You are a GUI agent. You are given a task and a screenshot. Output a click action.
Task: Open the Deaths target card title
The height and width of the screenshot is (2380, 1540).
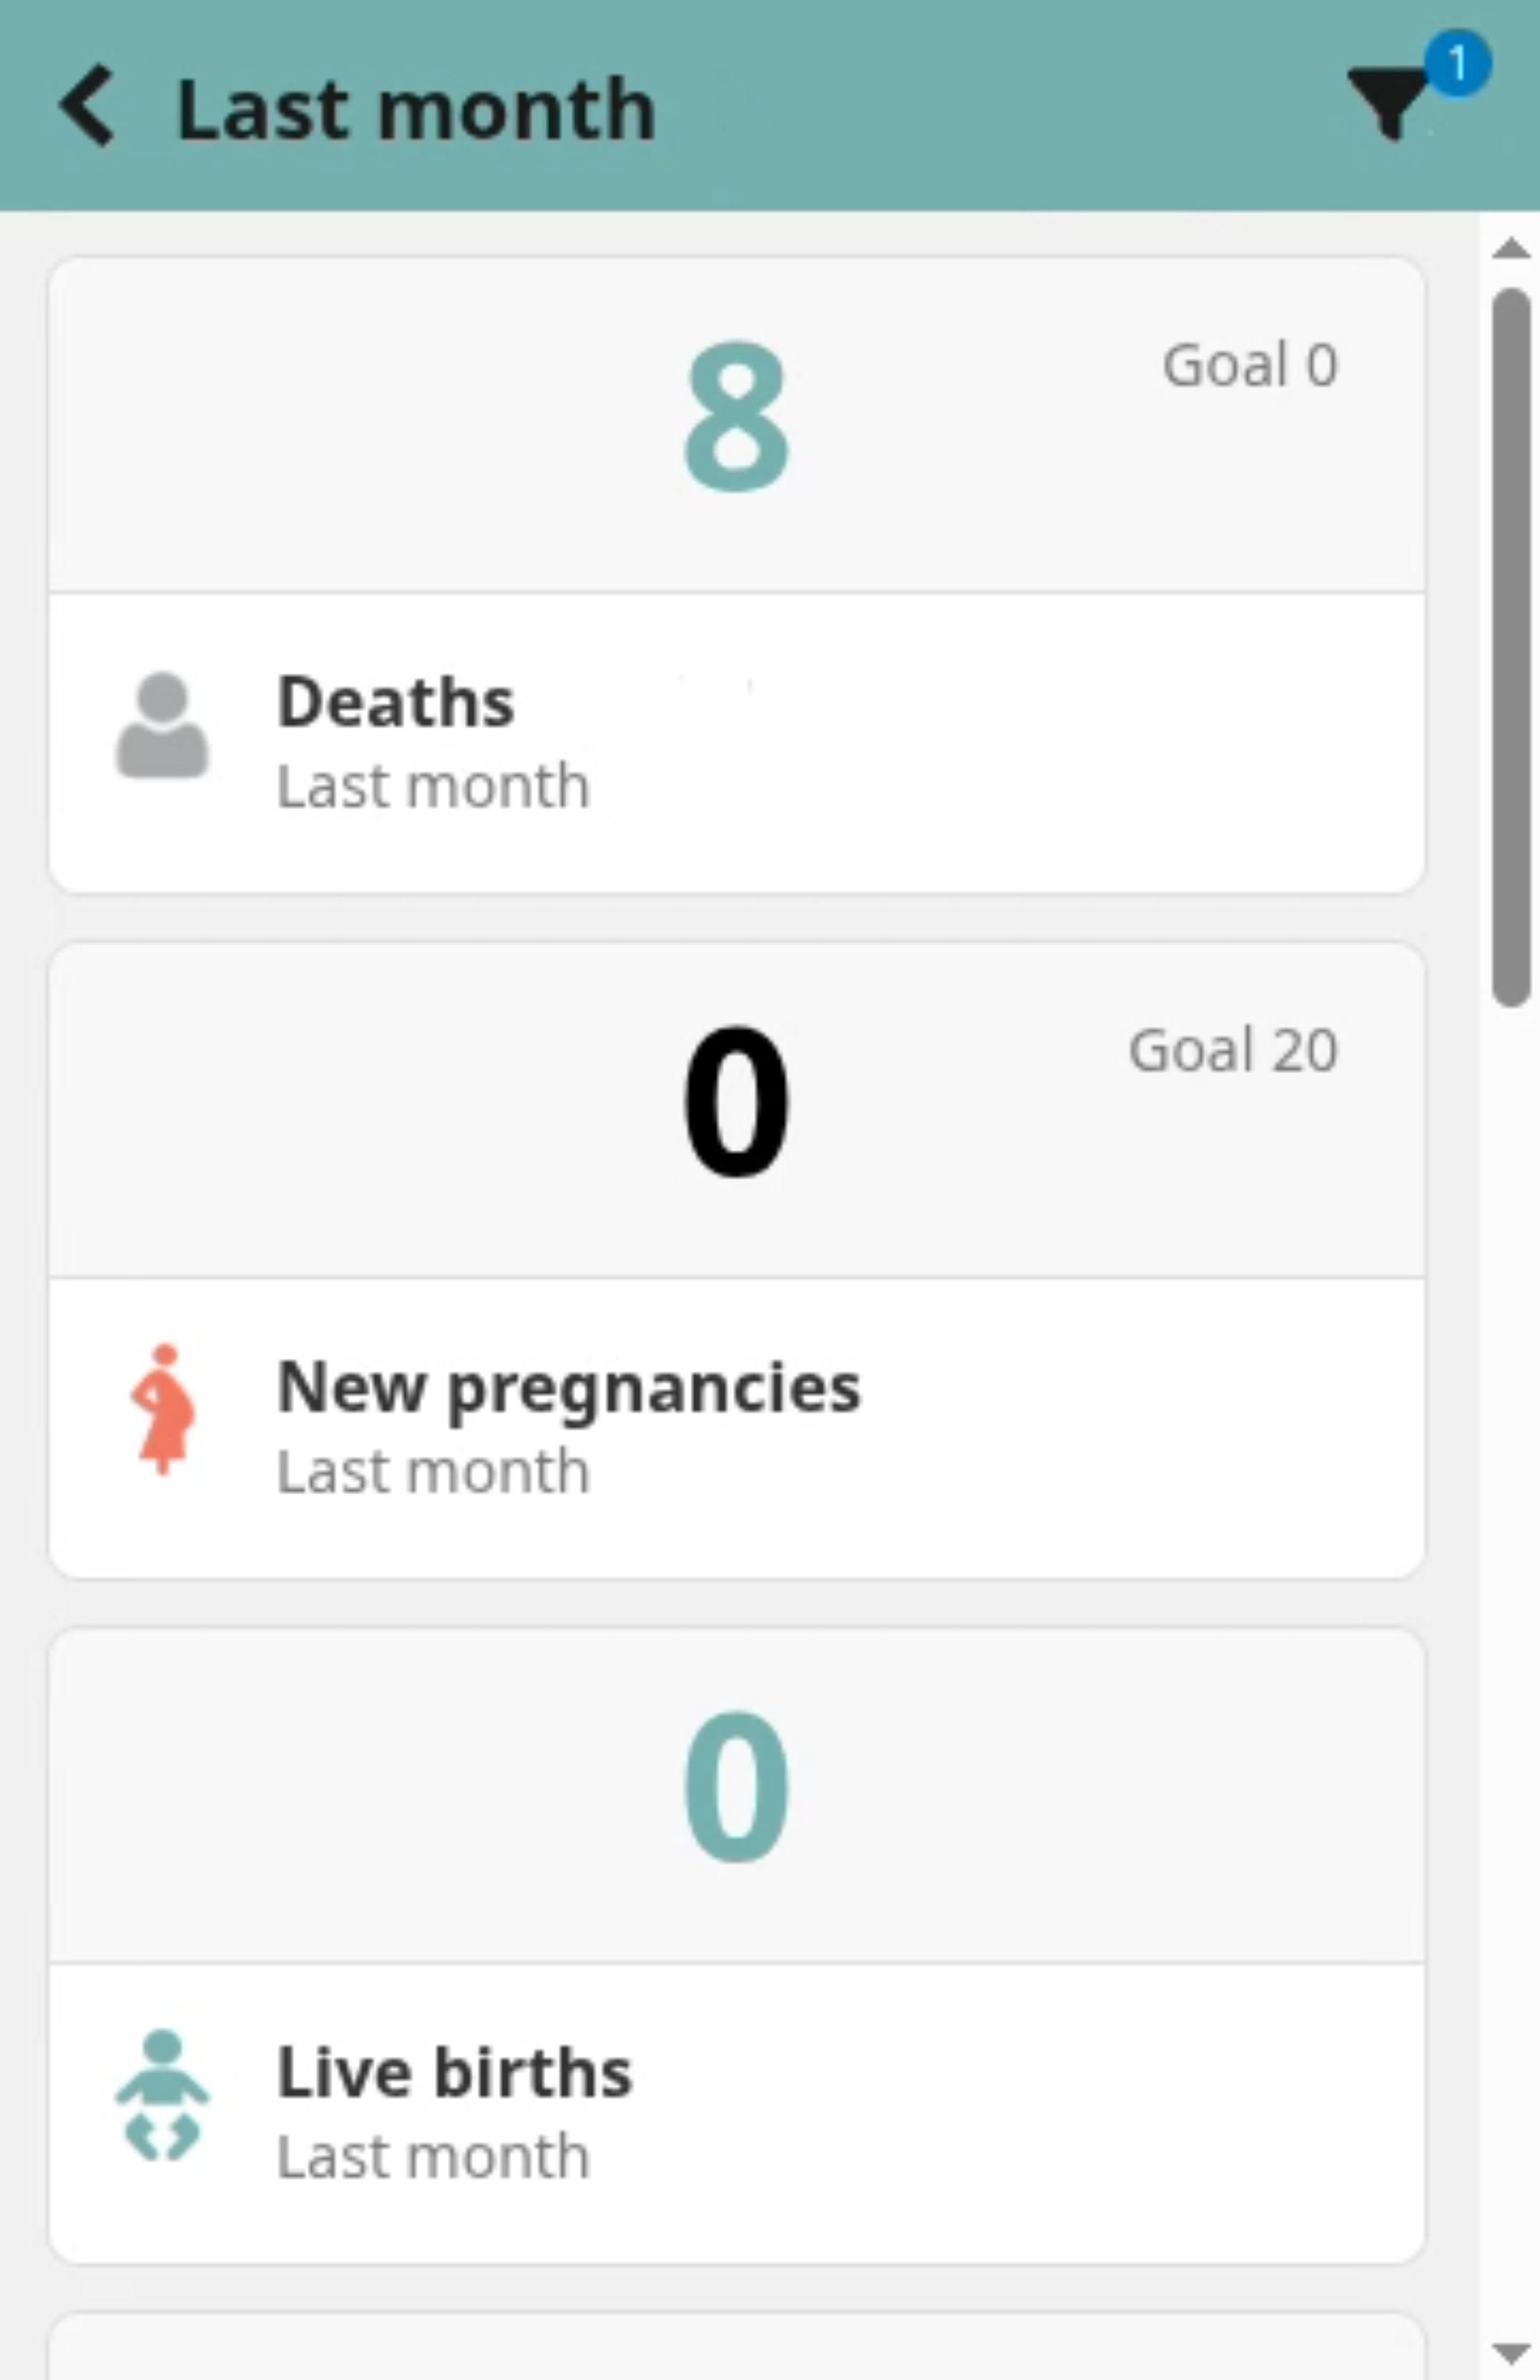point(396,702)
